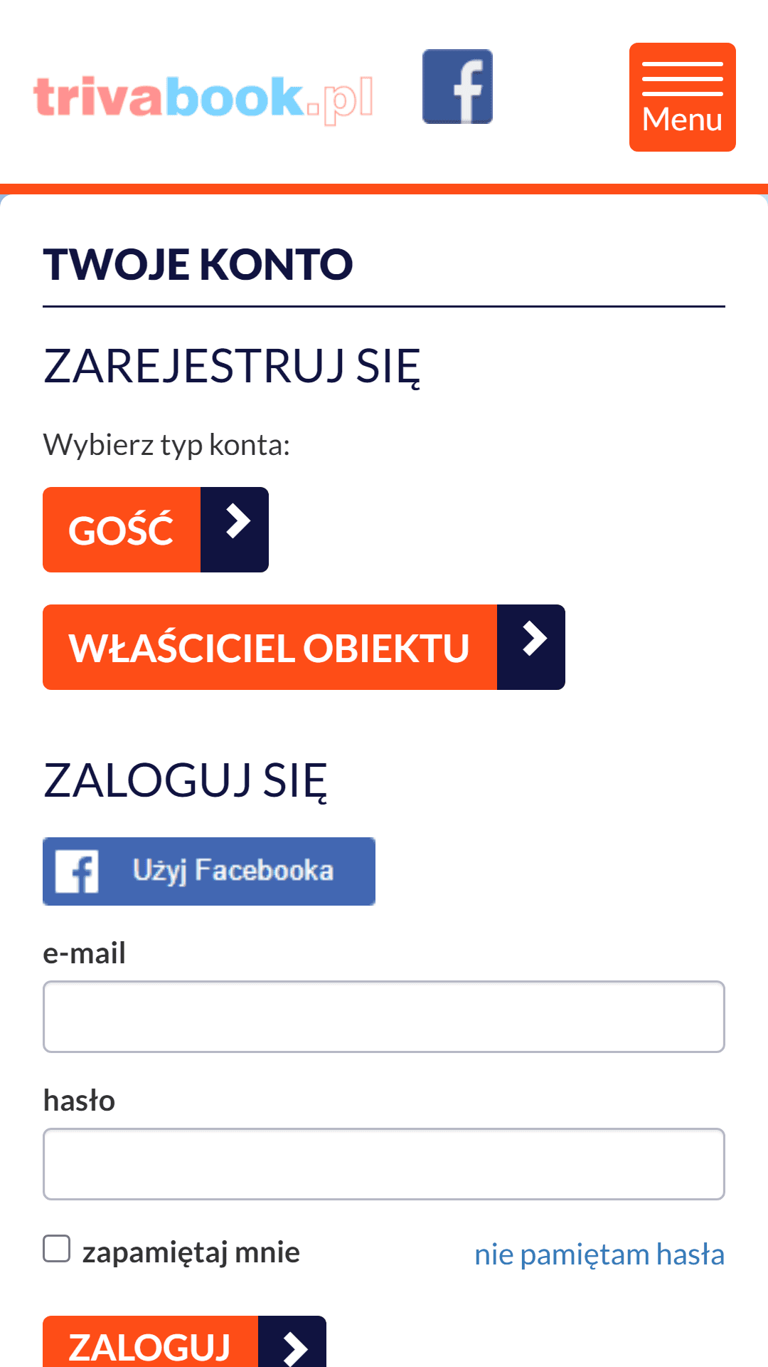Open the trivabook.pl logo homepage
The height and width of the screenshot is (1367, 768).
tap(203, 98)
